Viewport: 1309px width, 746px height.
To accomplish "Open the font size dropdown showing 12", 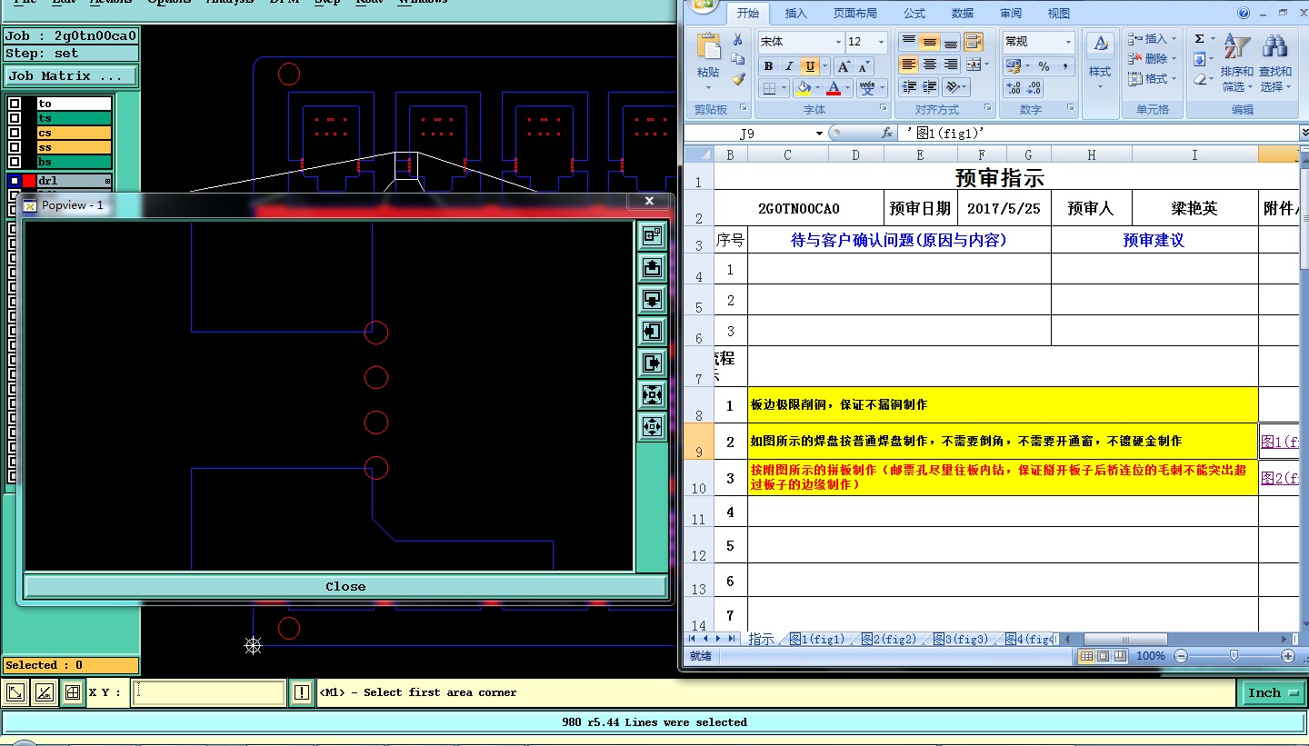I will click(881, 42).
